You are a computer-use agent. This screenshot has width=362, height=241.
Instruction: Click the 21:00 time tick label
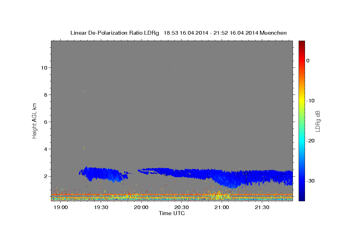coord(222,208)
